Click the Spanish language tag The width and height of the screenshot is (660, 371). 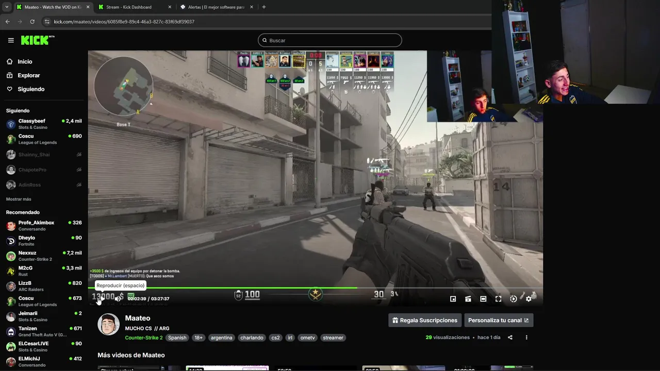177,338
